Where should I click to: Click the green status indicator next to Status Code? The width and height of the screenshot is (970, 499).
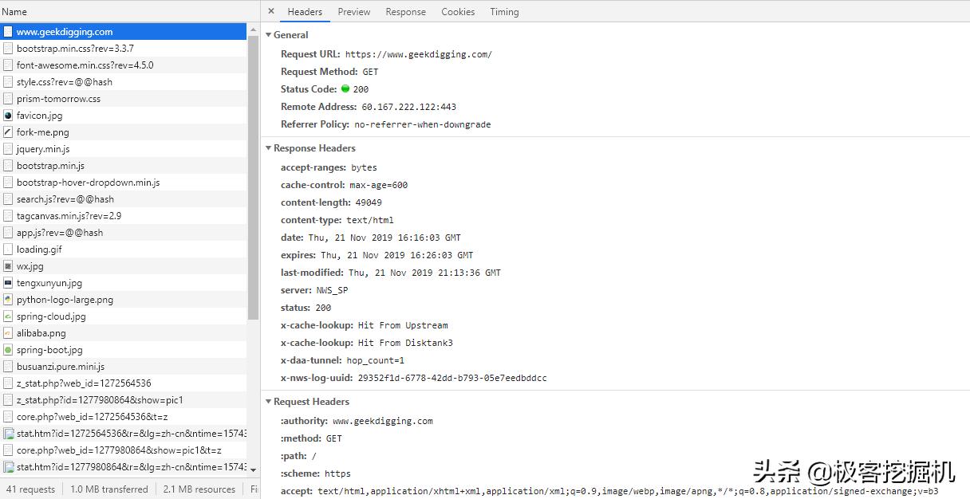(x=346, y=89)
